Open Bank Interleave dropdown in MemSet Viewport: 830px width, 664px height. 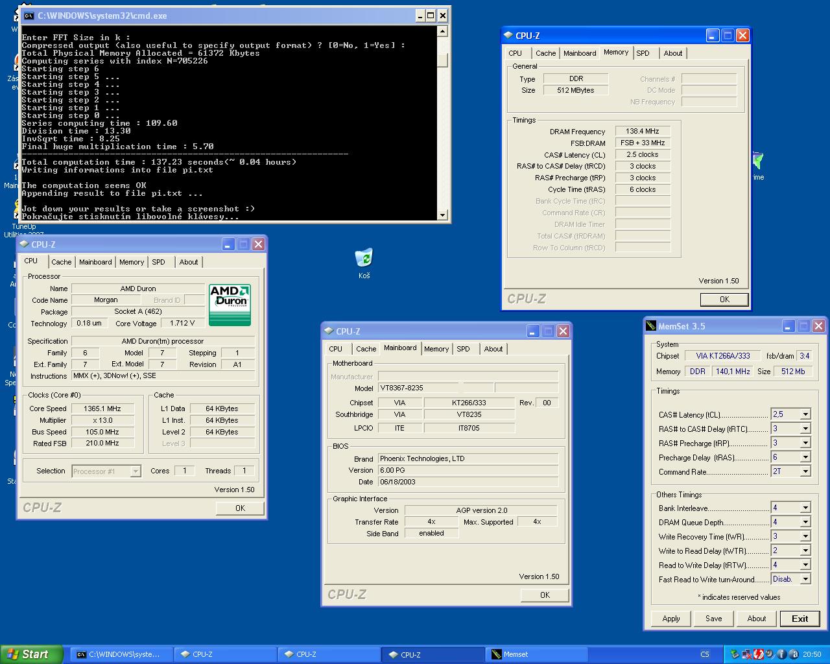(x=805, y=508)
